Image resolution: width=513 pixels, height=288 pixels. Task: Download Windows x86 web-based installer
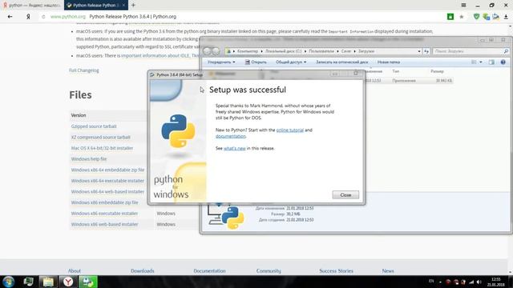pos(104,224)
